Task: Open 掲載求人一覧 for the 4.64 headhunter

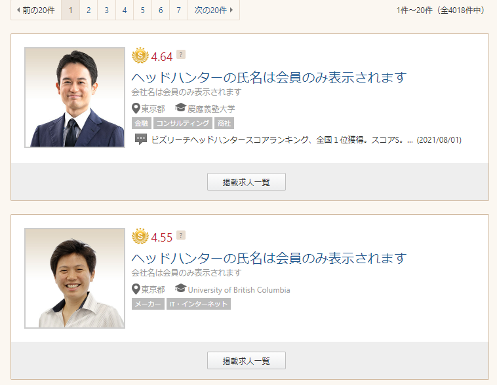Action: [x=247, y=182]
